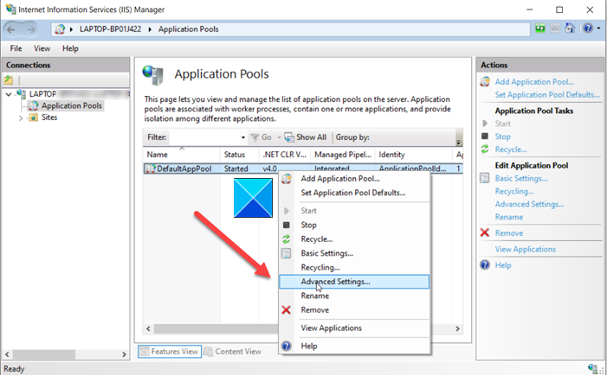Choose Rename in the context menu
The image size is (607, 375).
(x=354, y=296)
